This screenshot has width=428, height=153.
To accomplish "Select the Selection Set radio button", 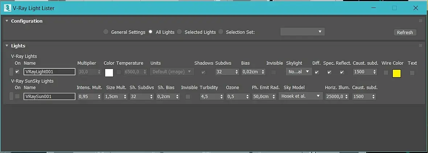I will click(221, 32).
